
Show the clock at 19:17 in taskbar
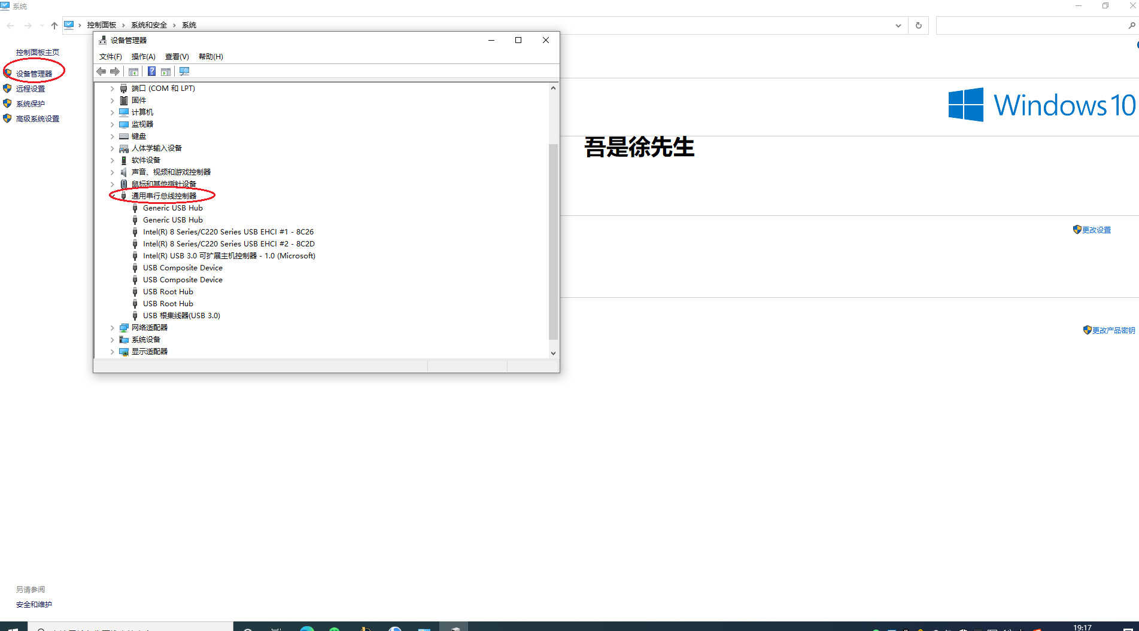pyautogui.click(x=1082, y=627)
